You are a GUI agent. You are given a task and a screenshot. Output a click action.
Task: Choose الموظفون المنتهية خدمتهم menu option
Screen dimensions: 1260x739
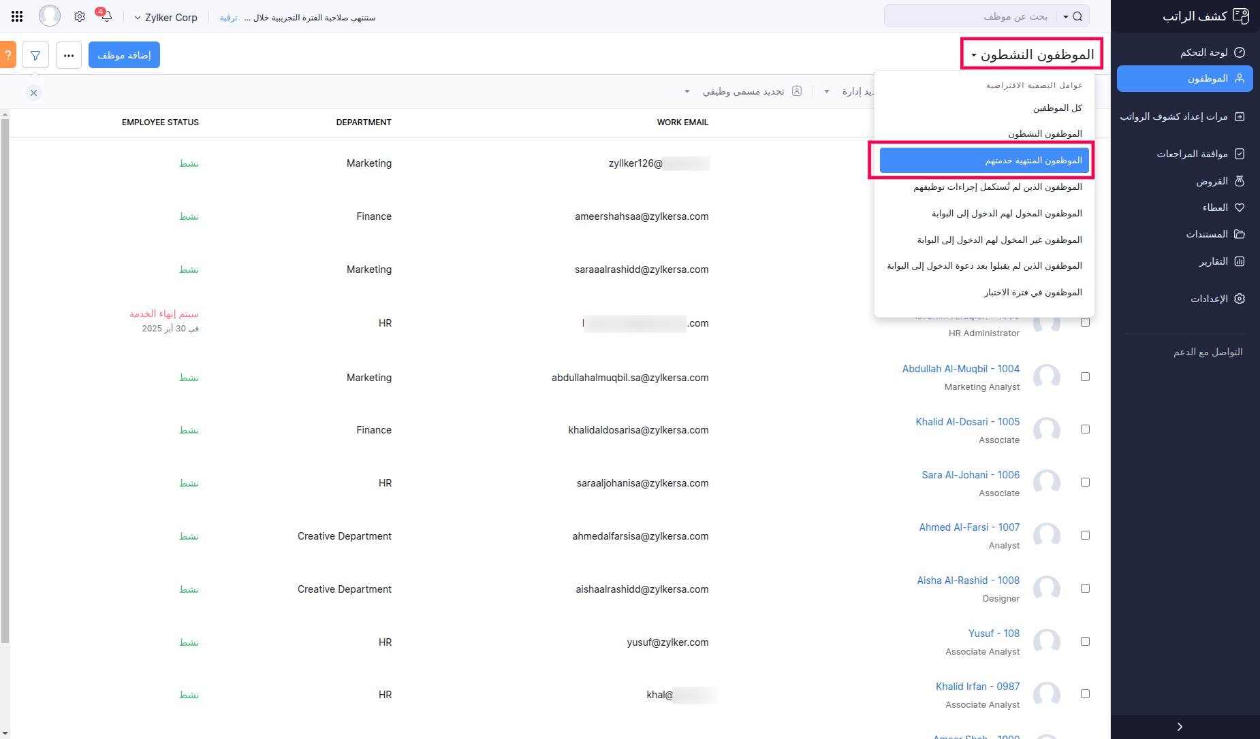(983, 160)
